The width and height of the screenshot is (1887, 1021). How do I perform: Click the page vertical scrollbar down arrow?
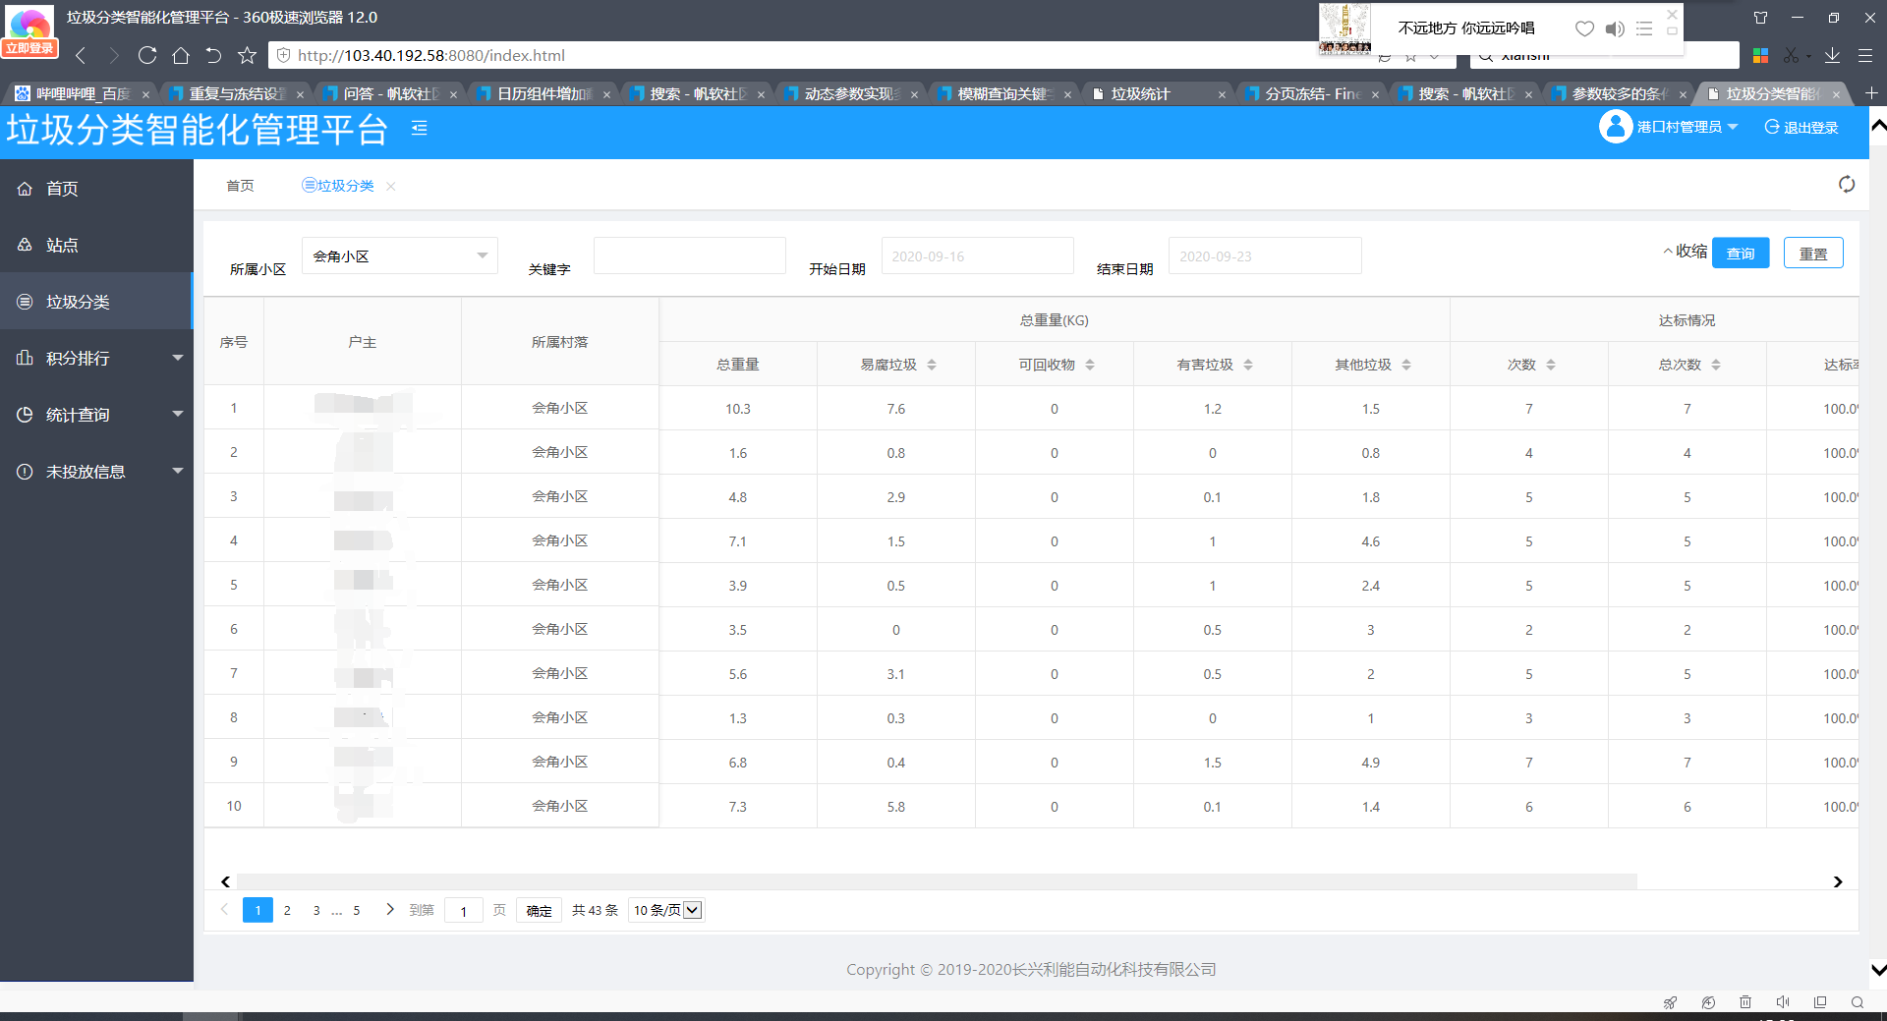pos(1878,970)
